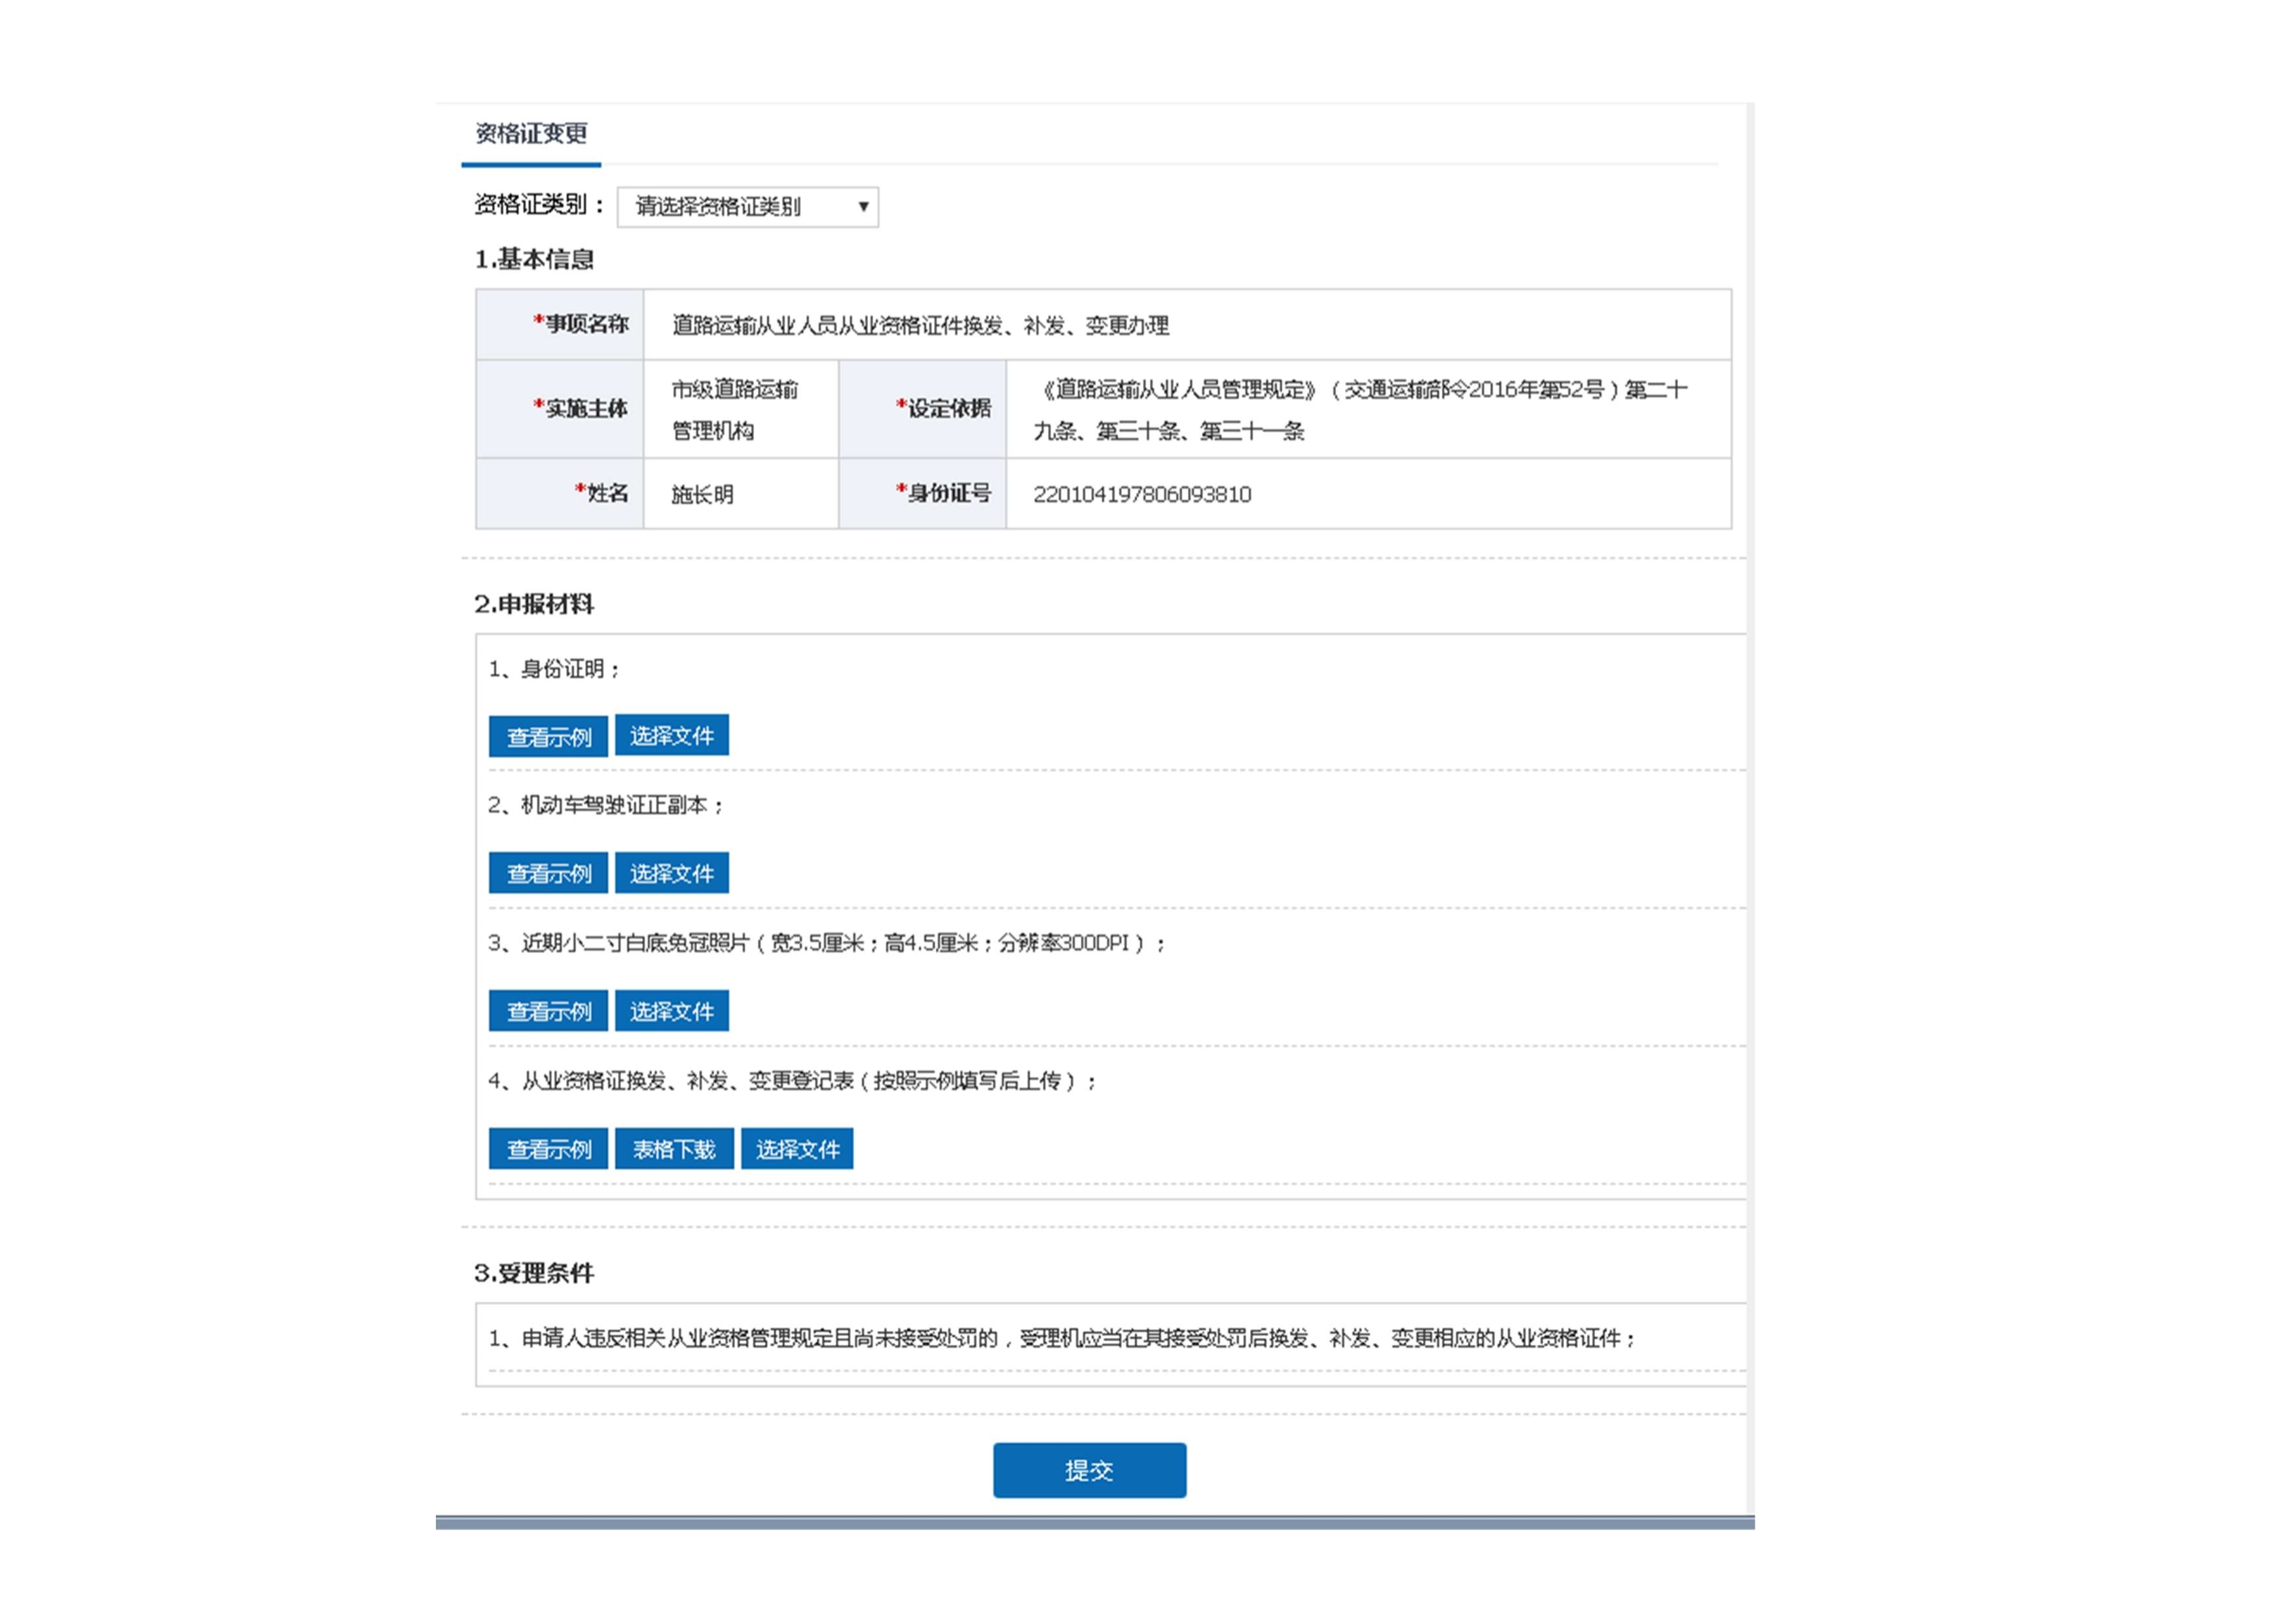Image resolution: width=2296 pixels, height=1623 pixels.
Task: Choose file for 变更登记表 item
Action: [797, 1150]
